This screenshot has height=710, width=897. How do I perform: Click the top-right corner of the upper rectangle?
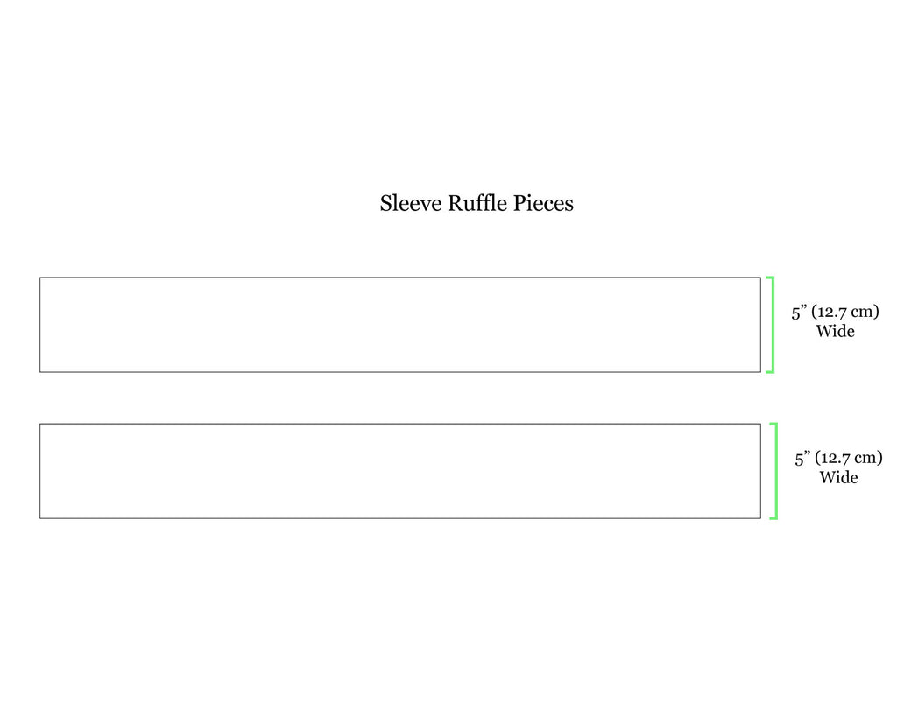760,278
